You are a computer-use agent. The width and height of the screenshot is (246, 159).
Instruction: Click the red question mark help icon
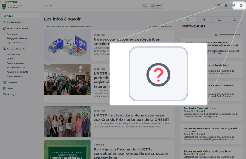pos(241,6)
